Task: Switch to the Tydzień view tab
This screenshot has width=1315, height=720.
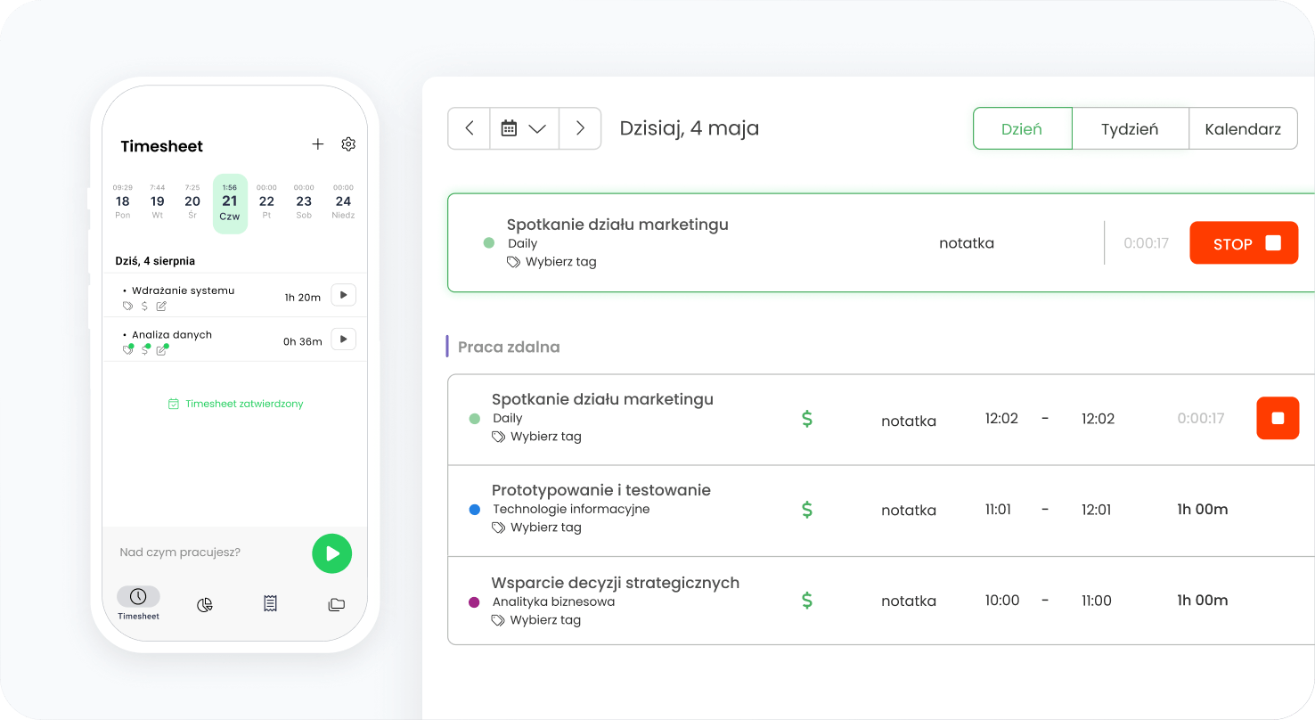Action: [x=1130, y=129]
